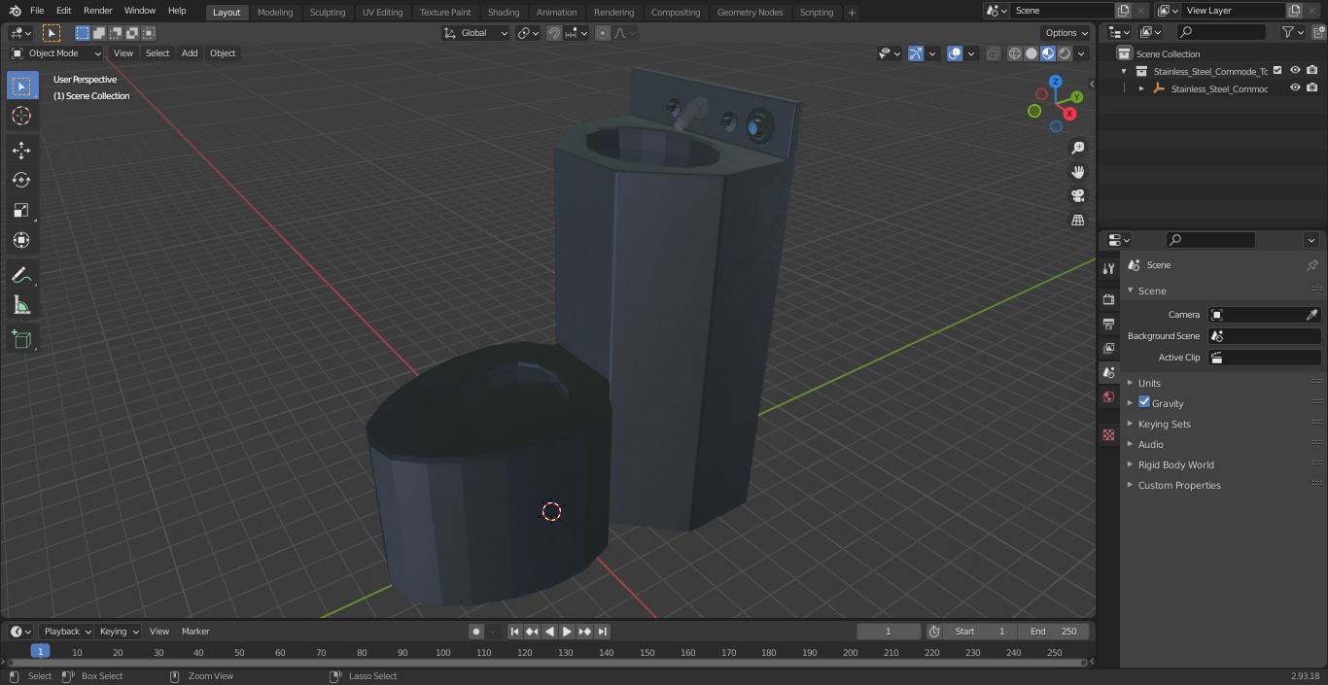
Task: Toggle proportional editing
Action: click(x=603, y=33)
